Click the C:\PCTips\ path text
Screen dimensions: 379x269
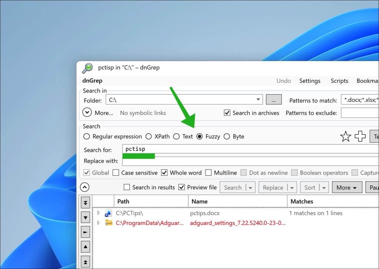tap(129, 213)
